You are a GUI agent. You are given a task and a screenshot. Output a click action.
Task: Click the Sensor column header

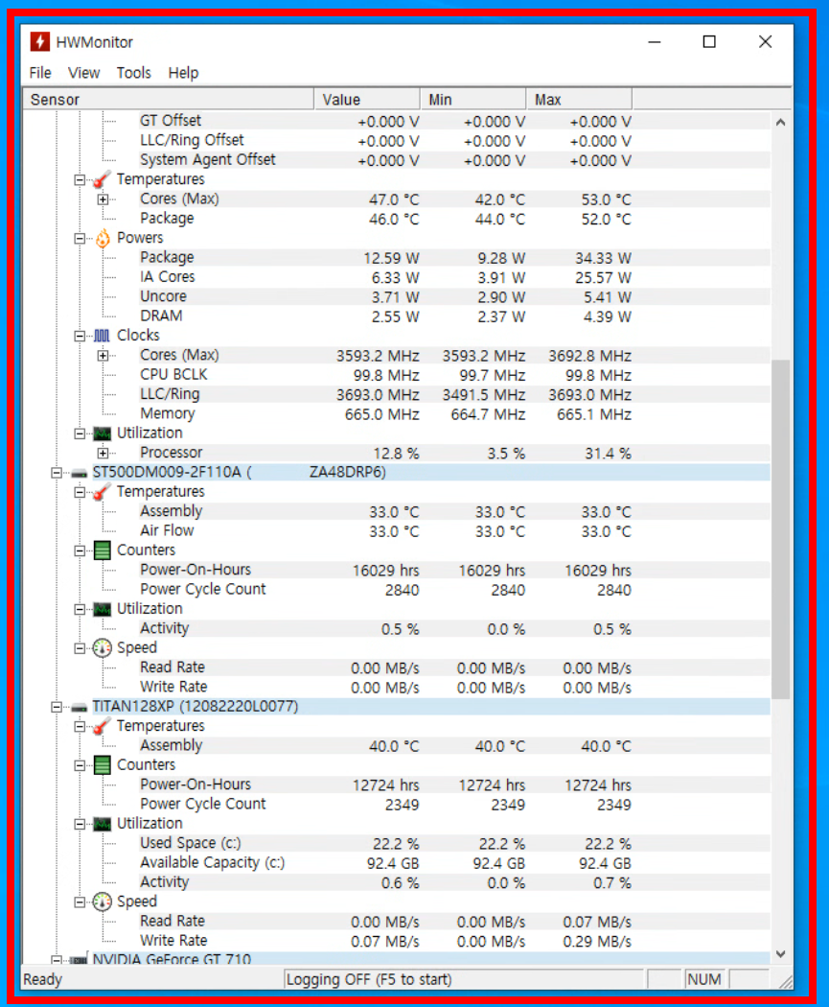click(169, 100)
